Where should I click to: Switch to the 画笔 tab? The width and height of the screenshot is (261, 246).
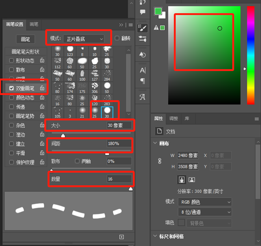point(34,24)
